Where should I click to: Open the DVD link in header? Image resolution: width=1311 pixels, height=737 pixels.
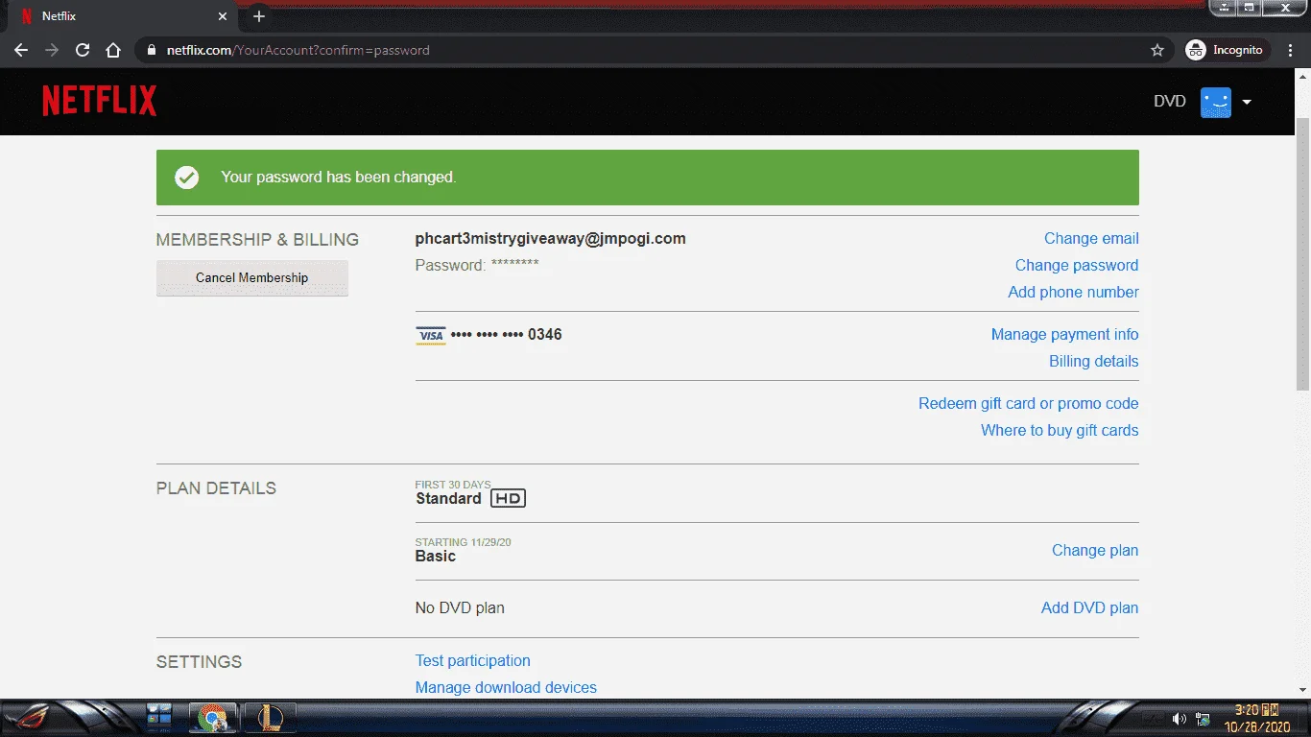[1170, 102]
